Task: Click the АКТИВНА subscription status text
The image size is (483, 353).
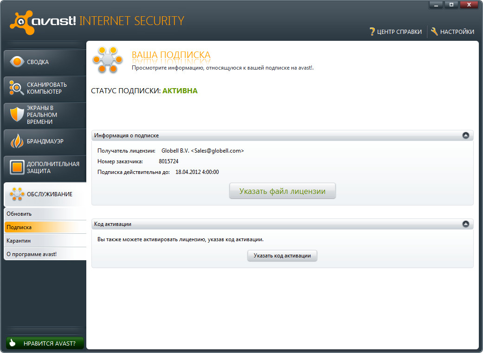Action: click(180, 91)
